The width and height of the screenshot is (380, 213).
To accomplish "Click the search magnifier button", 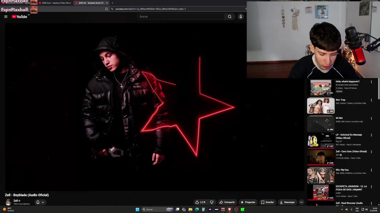I will [229, 17].
